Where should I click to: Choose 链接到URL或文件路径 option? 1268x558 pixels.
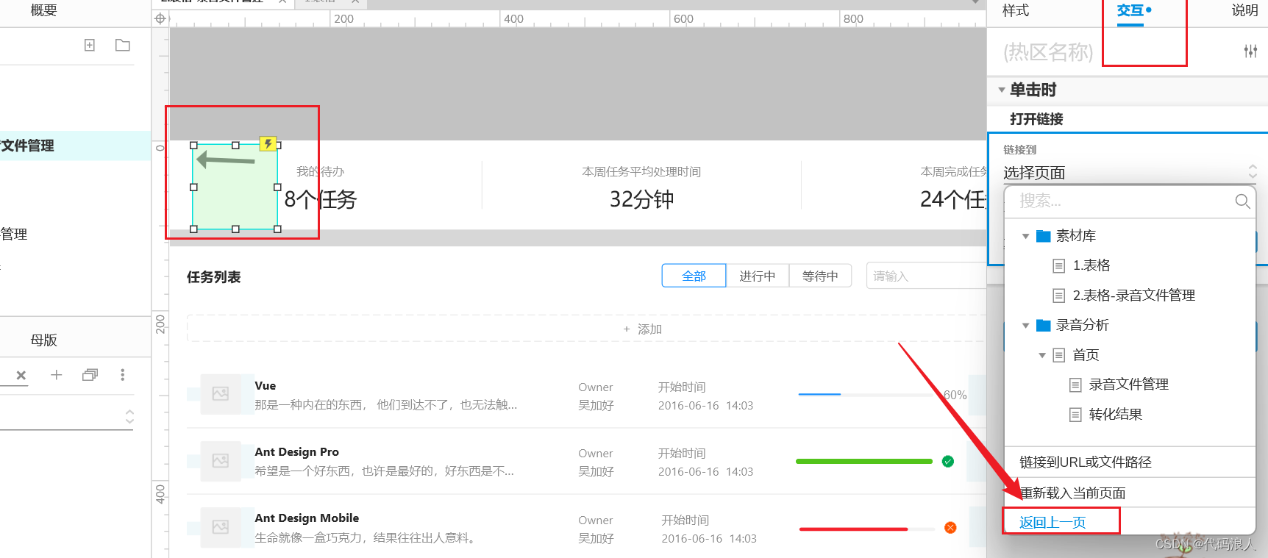click(1086, 462)
